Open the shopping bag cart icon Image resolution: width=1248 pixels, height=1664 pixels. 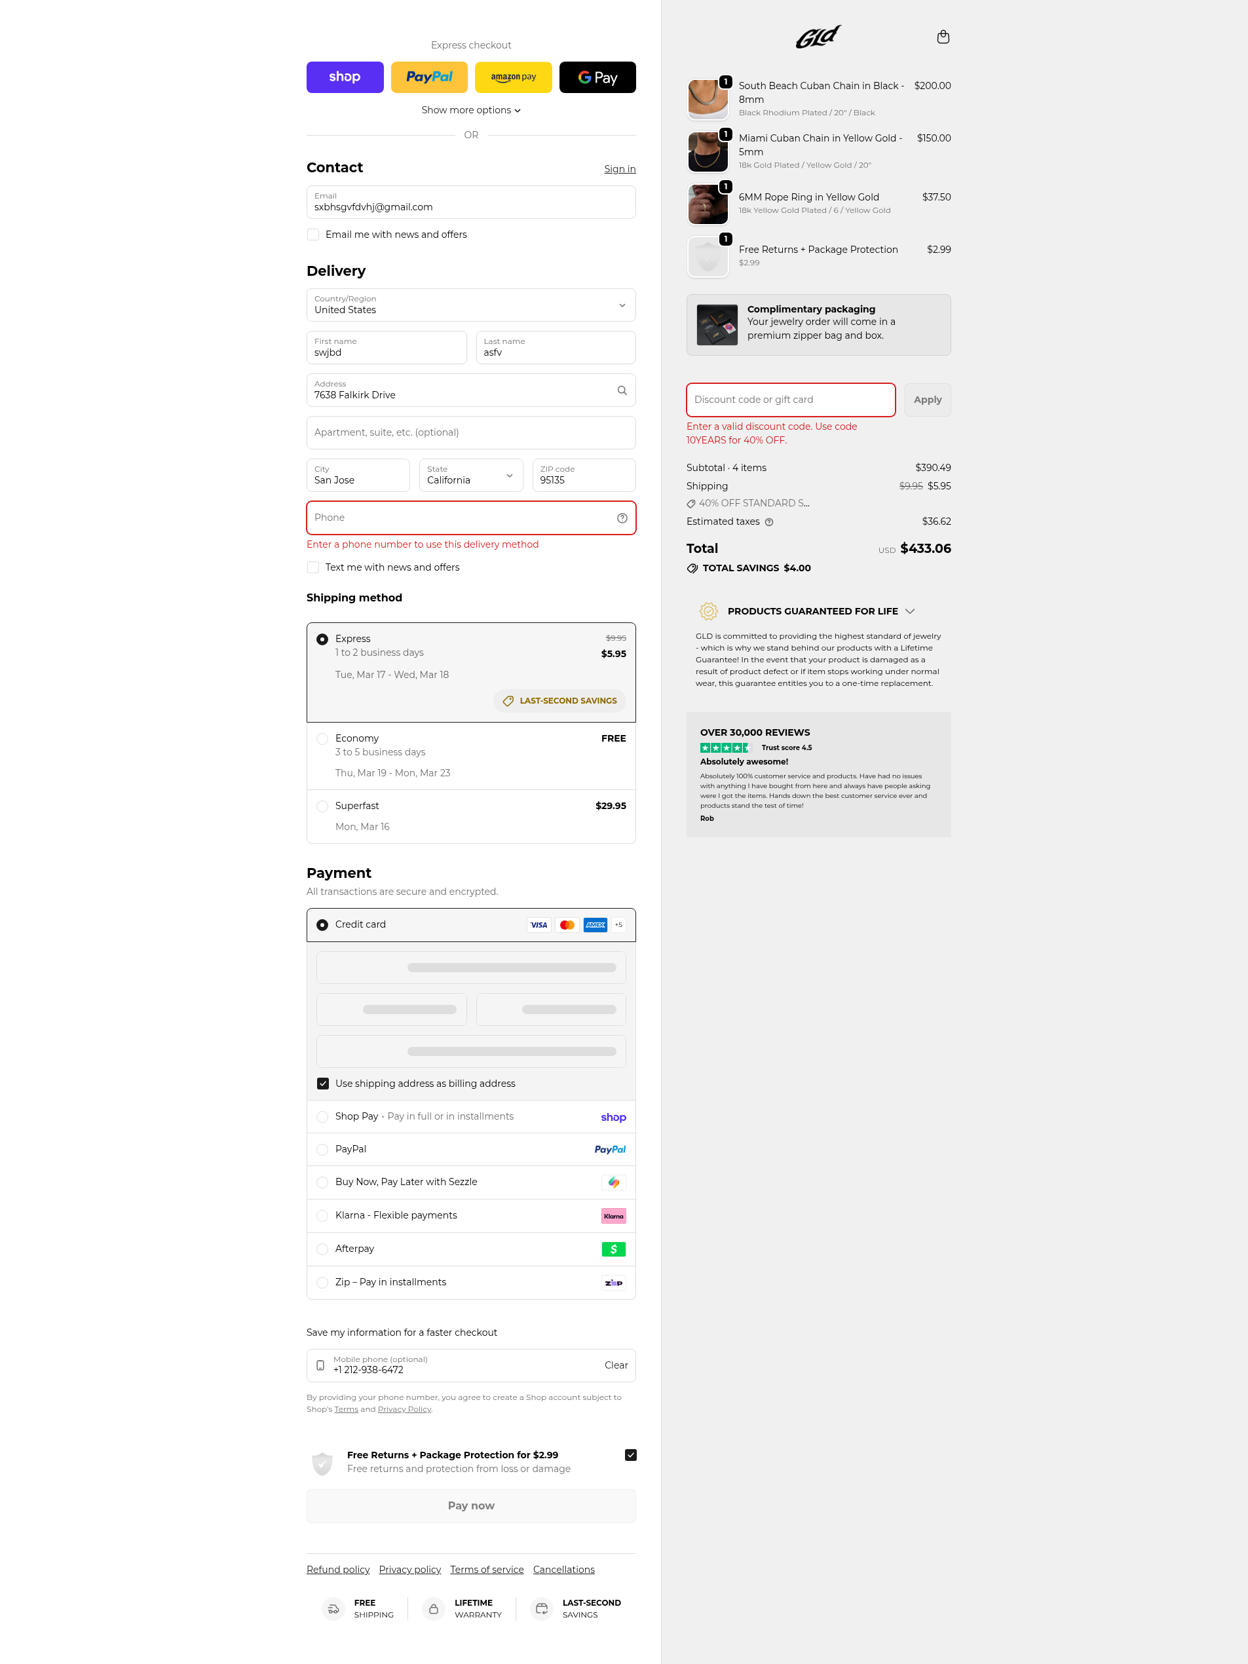pos(943,37)
